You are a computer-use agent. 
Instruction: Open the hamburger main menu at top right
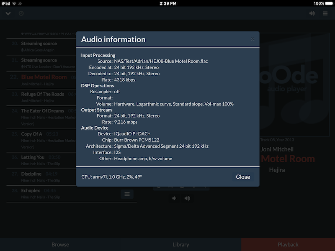point(325,13)
